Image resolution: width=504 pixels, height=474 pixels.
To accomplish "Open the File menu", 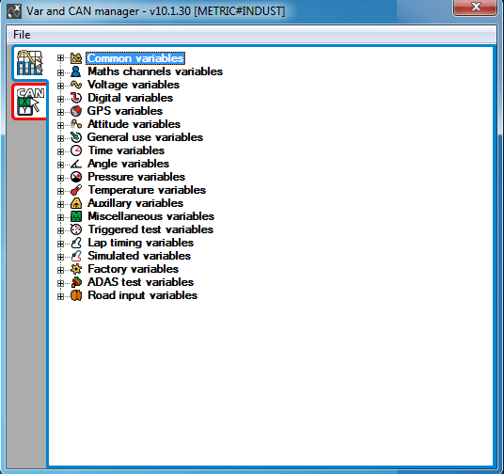I will point(22,35).
